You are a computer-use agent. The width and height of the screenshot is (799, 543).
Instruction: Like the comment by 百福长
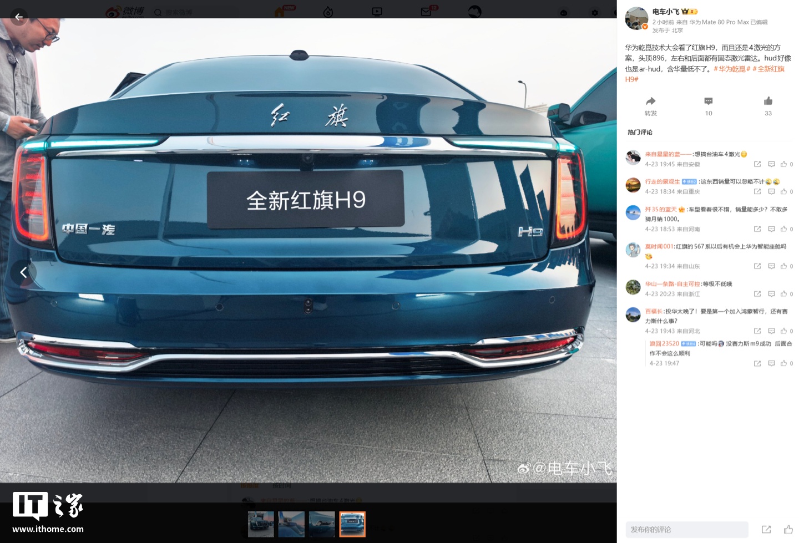pyautogui.click(x=783, y=331)
